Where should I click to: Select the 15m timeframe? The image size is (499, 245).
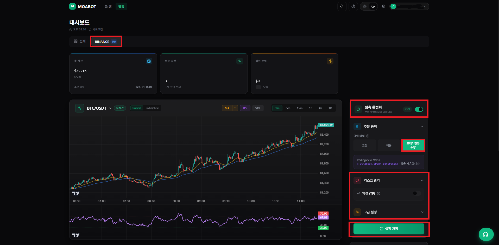300,108
